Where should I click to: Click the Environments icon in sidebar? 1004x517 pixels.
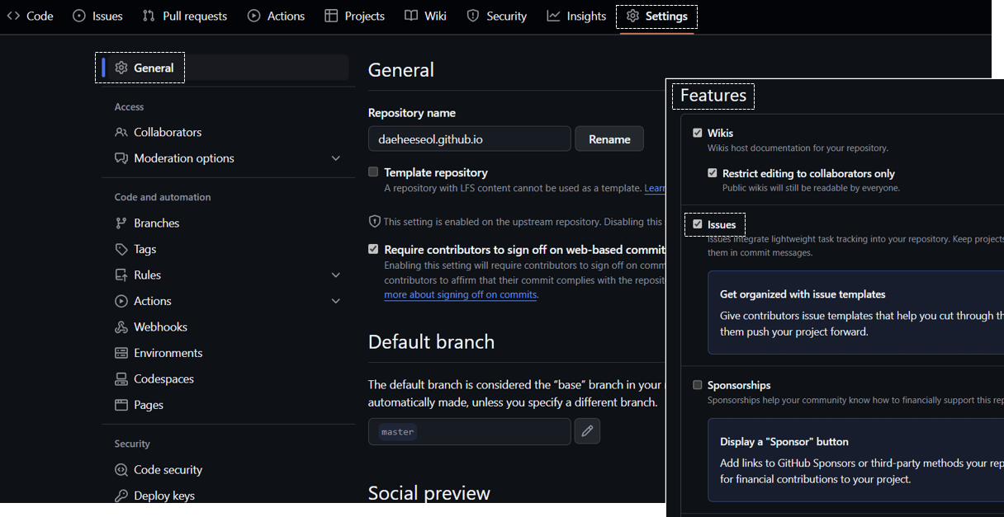(121, 353)
